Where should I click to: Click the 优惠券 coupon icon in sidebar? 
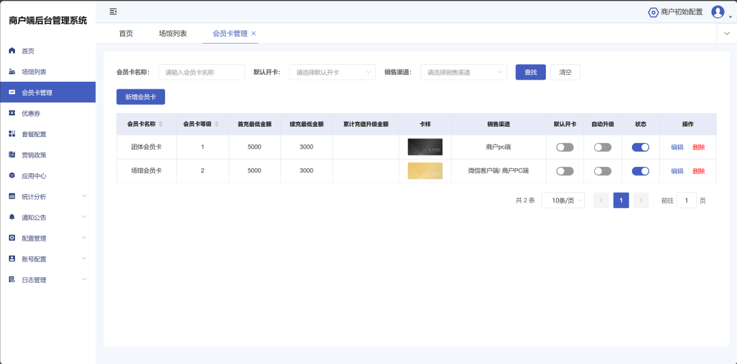(12, 113)
